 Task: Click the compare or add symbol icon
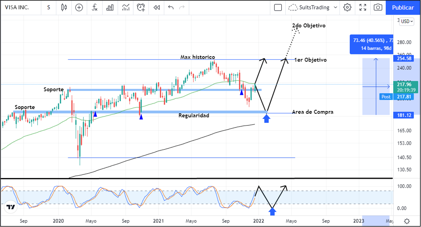tap(79, 8)
